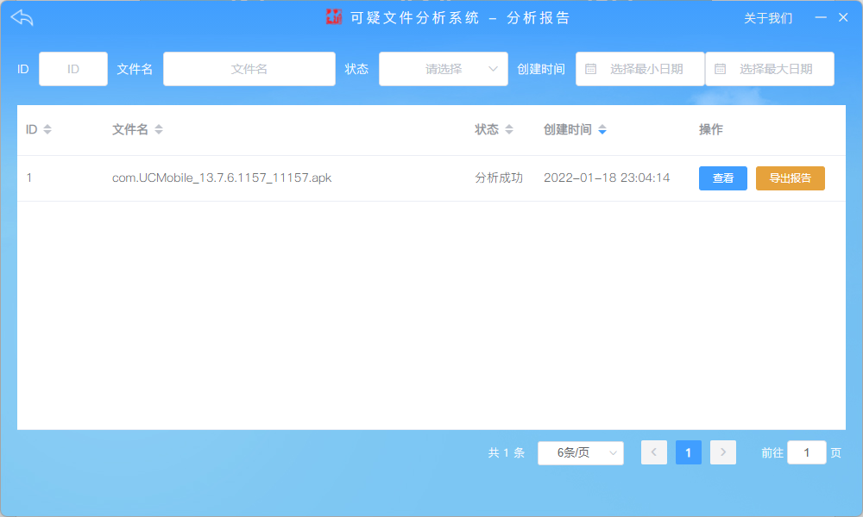
Task: Focus the ID filter input
Action: [x=73, y=69]
